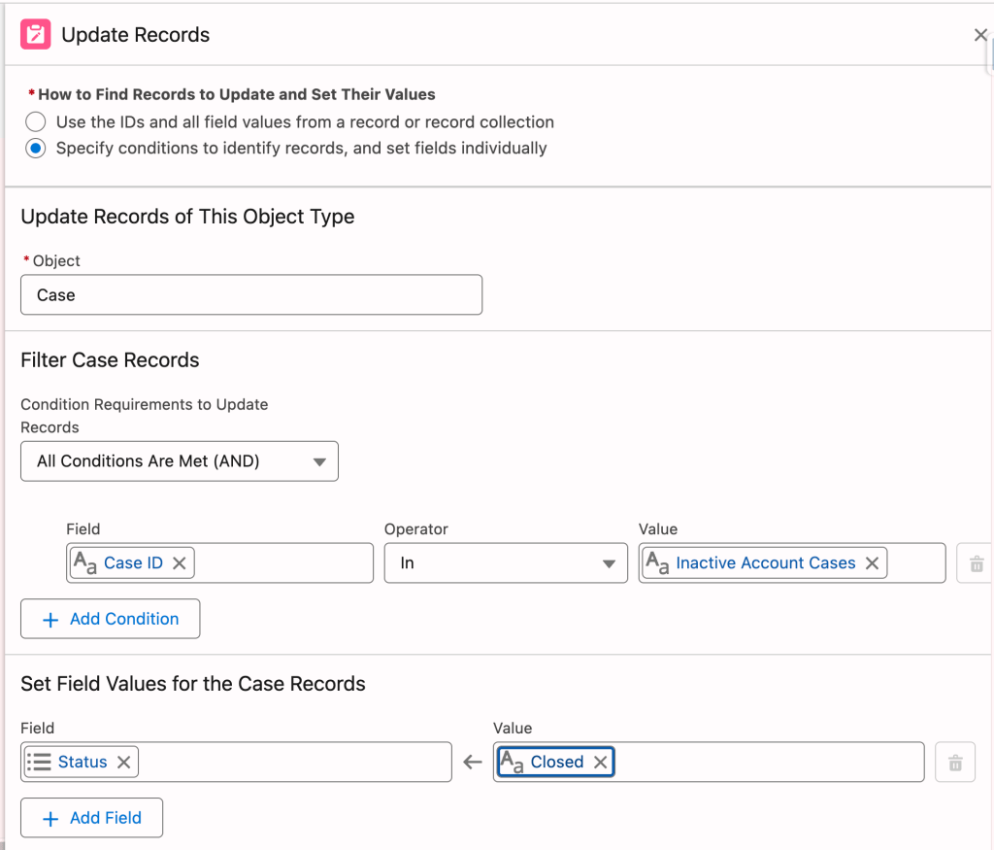Close the Update Records dialog

[979, 34]
